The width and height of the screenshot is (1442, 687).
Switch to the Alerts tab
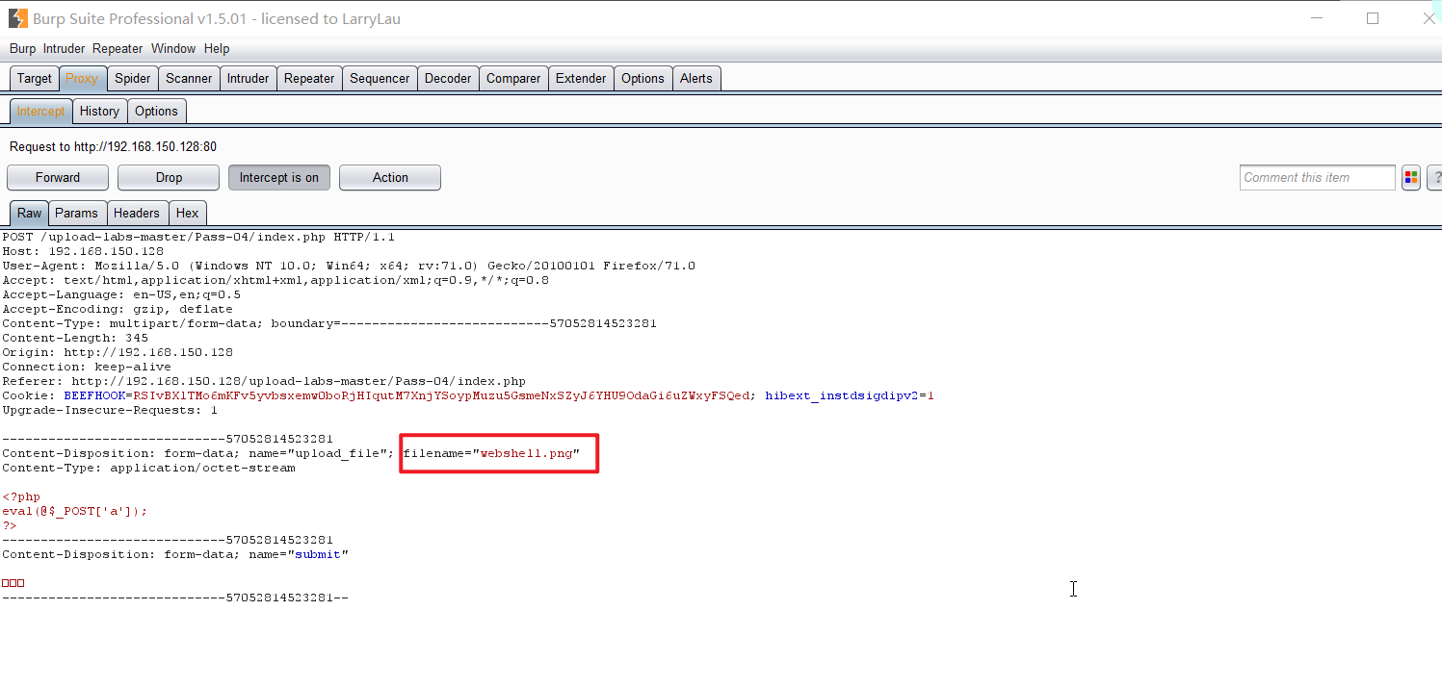pos(695,78)
